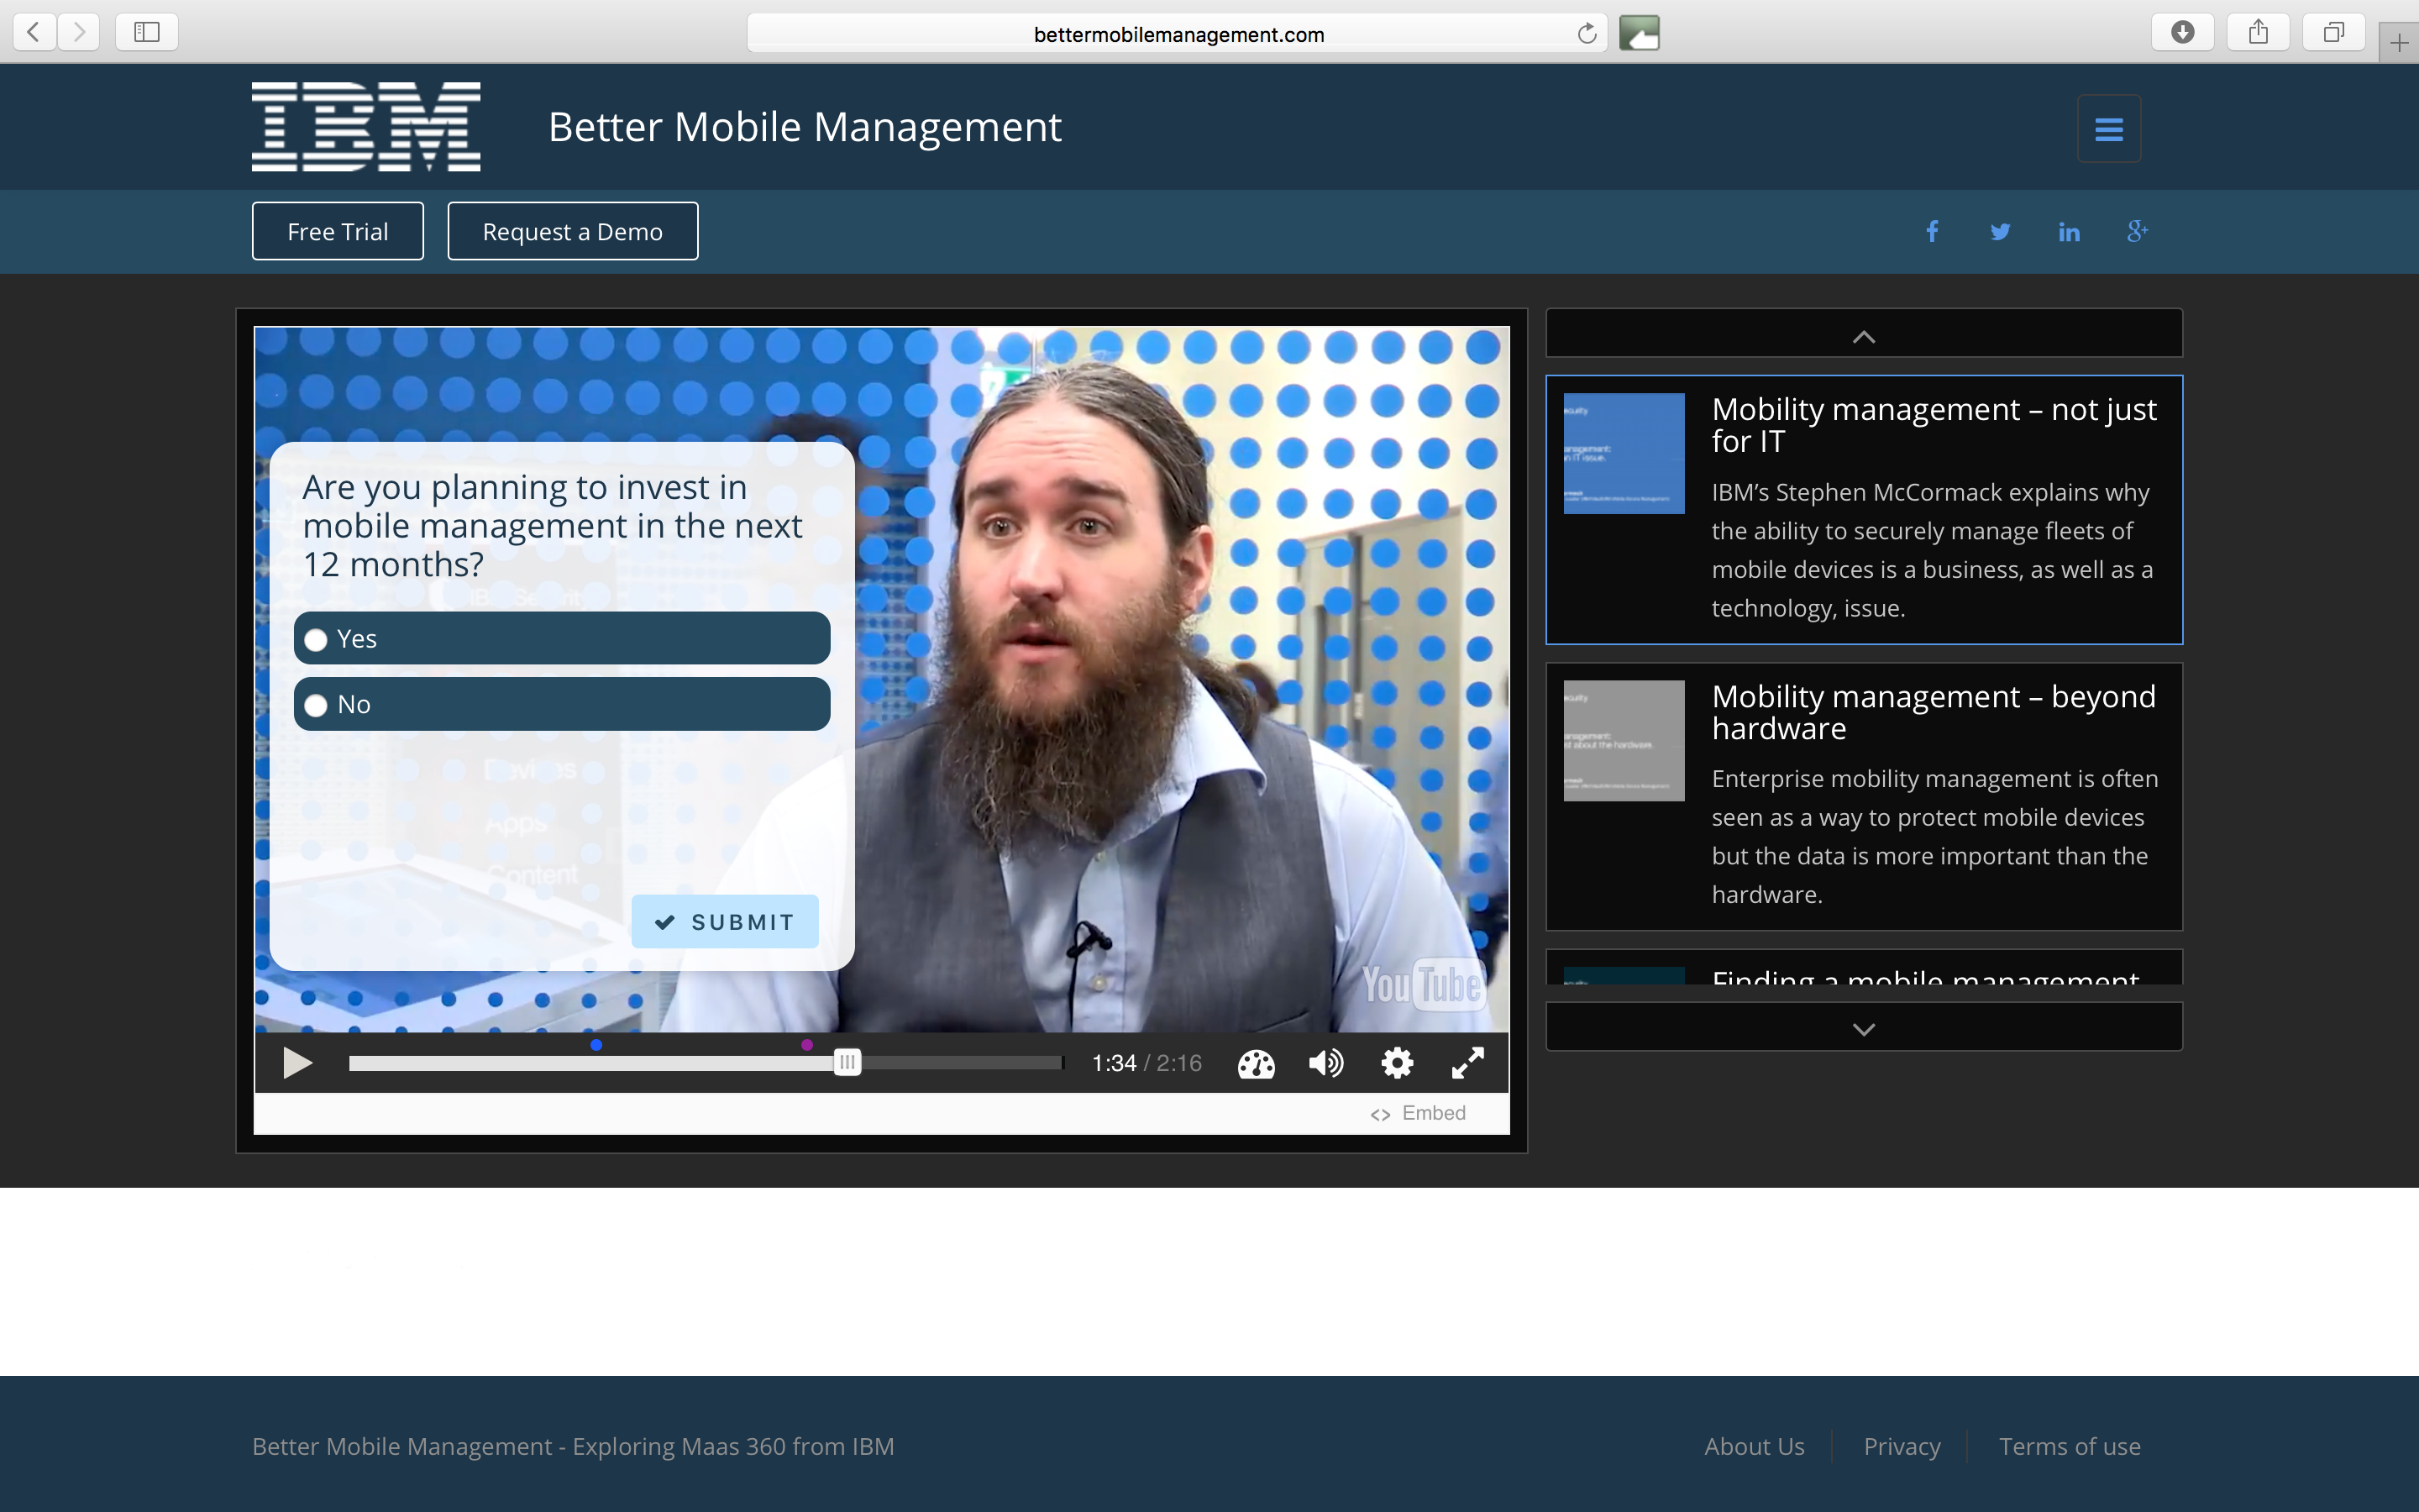Add a new tab with plus button
The height and width of the screenshot is (1512, 2419).
click(2399, 42)
